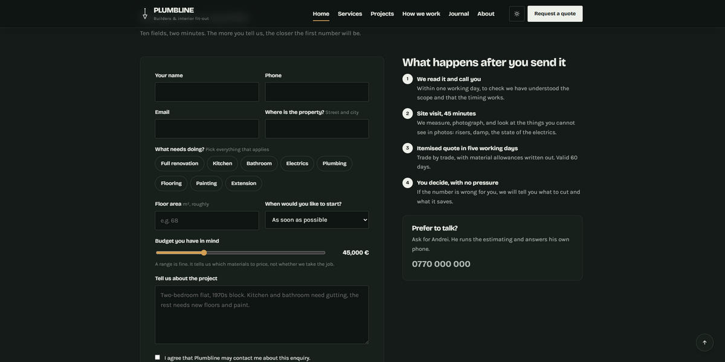Open the About nav item
Image resolution: width=725 pixels, height=362 pixels.
click(486, 14)
